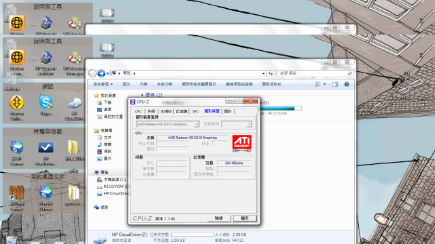435x244 pixels.
Task: Switch to the SPD tab in CPU-Z
Action: pos(195,111)
